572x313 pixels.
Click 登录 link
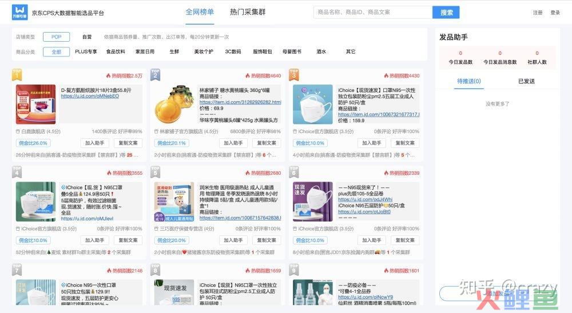555,13
